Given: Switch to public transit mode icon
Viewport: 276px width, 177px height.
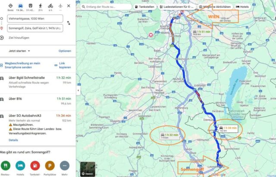Looking at the screenshot, I should click(x=31, y=6).
